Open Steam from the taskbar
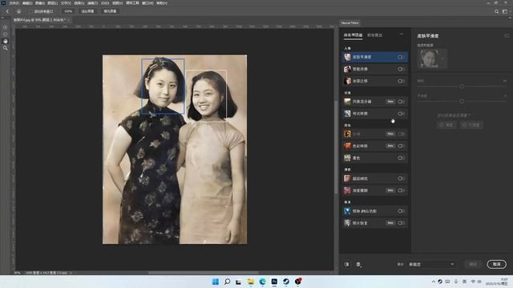 click(286, 282)
